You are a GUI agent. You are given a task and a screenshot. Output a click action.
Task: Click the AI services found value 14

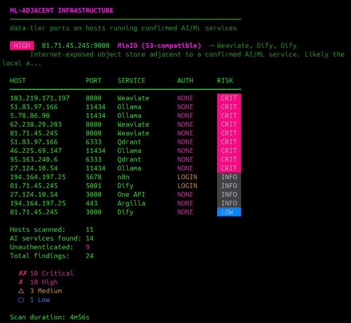90,238
